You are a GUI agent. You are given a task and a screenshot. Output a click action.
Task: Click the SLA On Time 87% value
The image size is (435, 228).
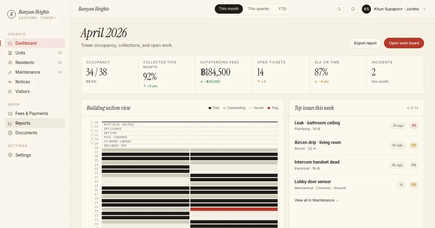point(321,72)
